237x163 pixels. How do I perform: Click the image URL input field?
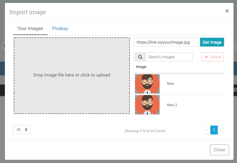pos(167,42)
